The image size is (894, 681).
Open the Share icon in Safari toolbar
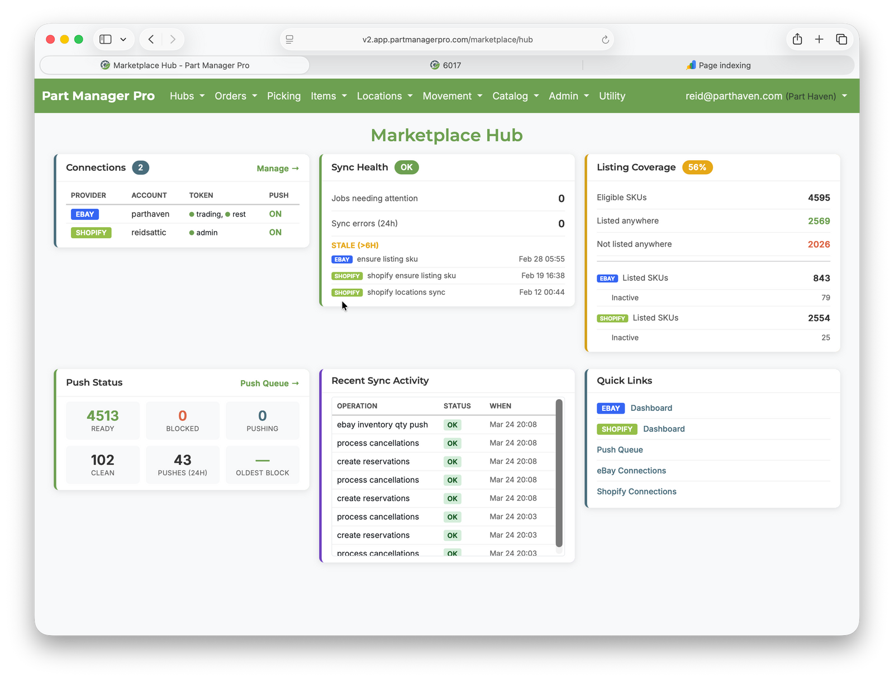pyautogui.click(x=797, y=39)
